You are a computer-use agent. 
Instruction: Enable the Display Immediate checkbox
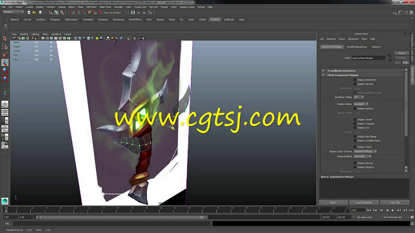point(355,80)
